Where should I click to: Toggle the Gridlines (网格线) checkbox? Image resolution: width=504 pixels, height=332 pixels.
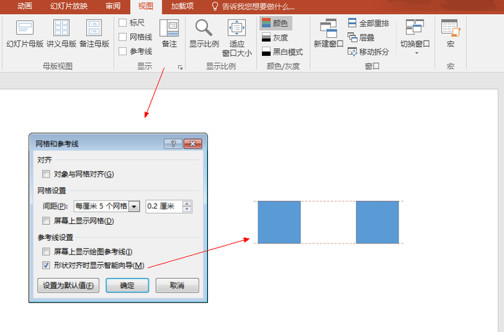pyautogui.click(x=122, y=37)
